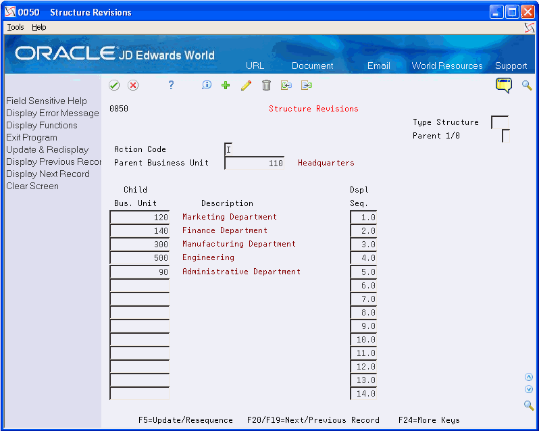The image size is (539, 431).
Task: Click the display sequence field 10.0
Action: [x=363, y=340]
